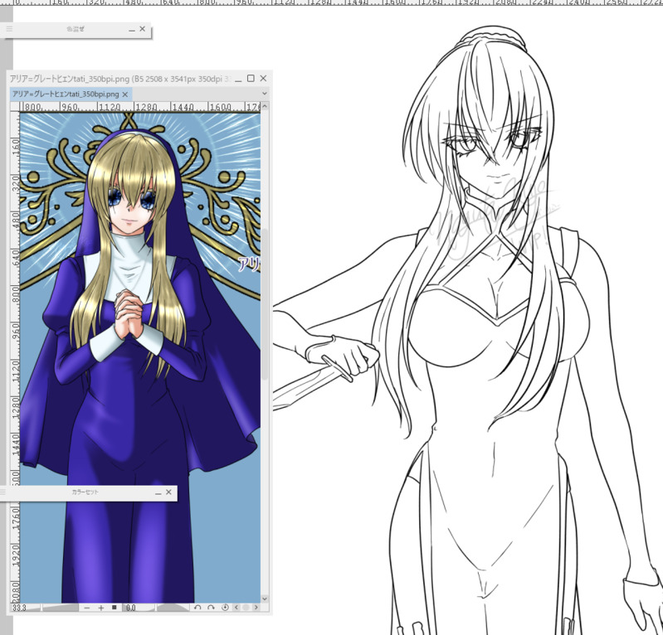
Task: Zoom in with the plus button in the status bar
Action: point(100,608)
